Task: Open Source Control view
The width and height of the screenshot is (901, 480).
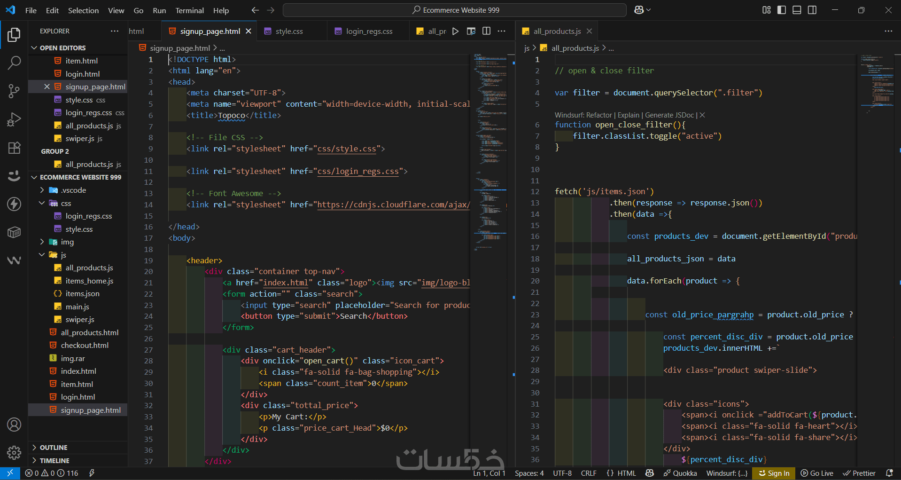Action: pyautogui.click(x=14, y=91)
